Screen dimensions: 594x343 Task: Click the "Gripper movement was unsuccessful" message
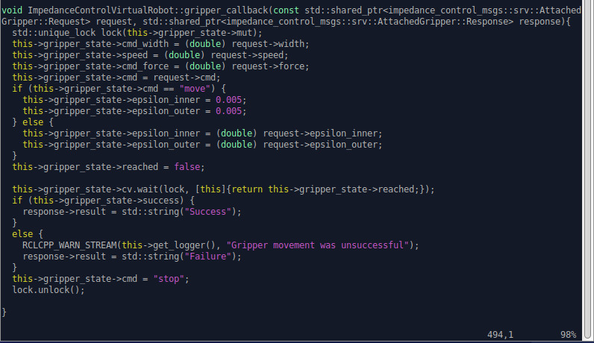tap(318, 245)
